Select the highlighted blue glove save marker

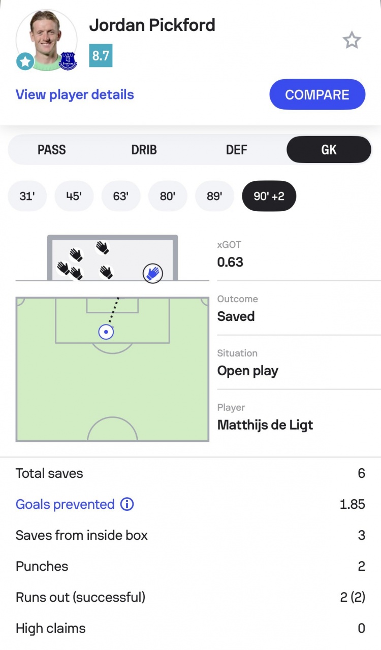click(x=152, y=273)
